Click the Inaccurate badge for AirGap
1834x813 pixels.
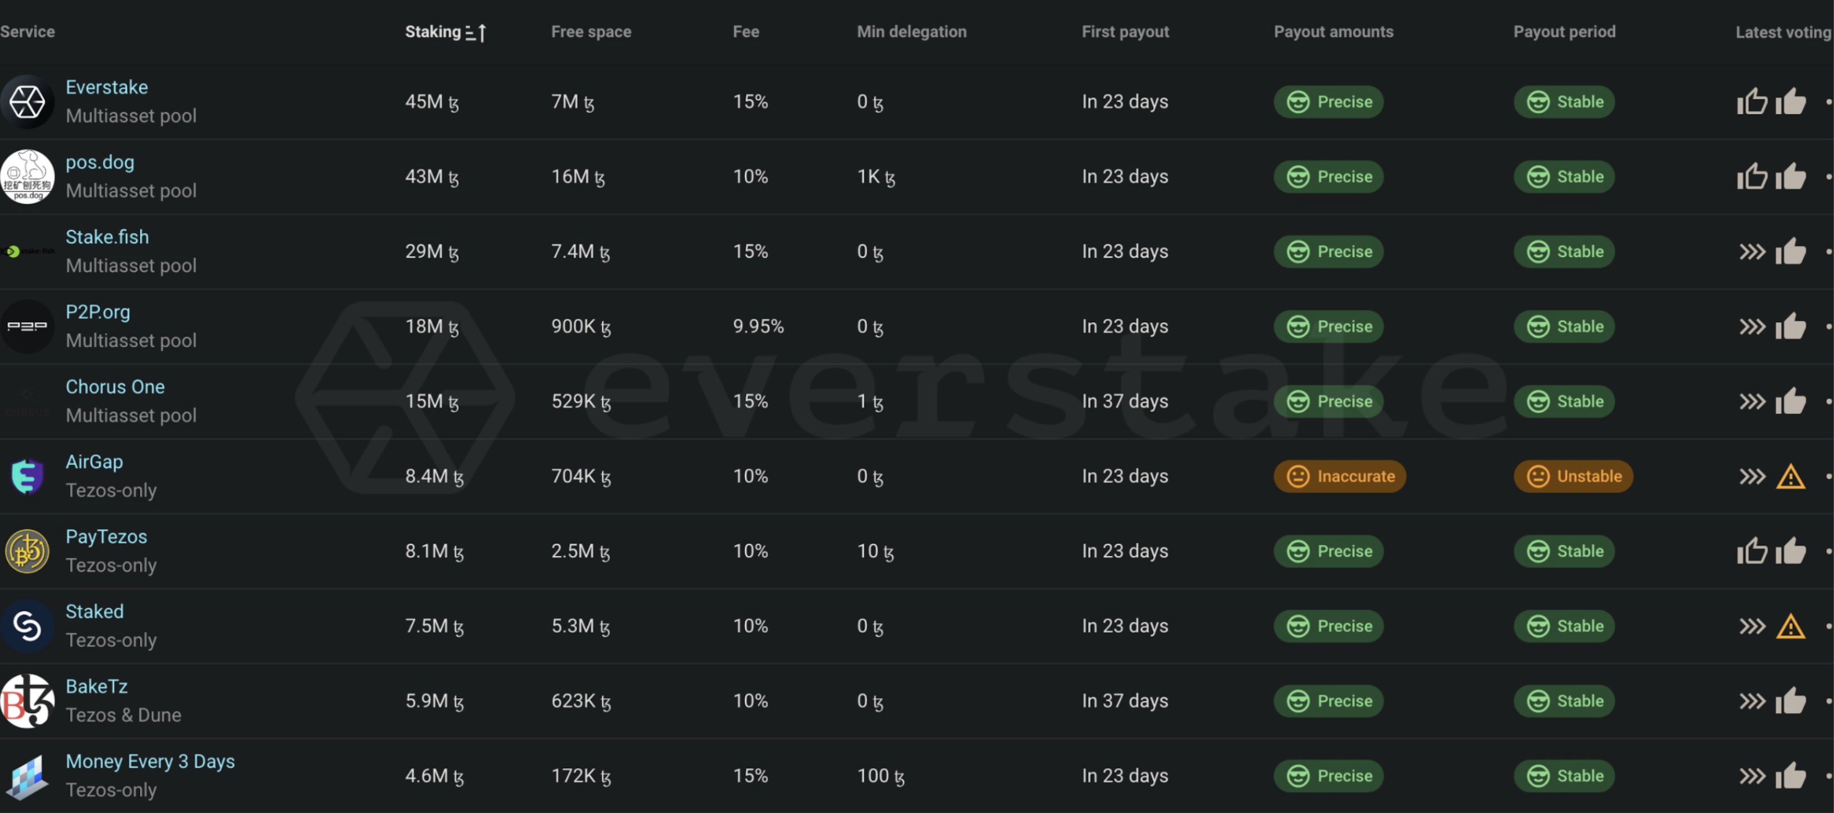[1339, 476]
